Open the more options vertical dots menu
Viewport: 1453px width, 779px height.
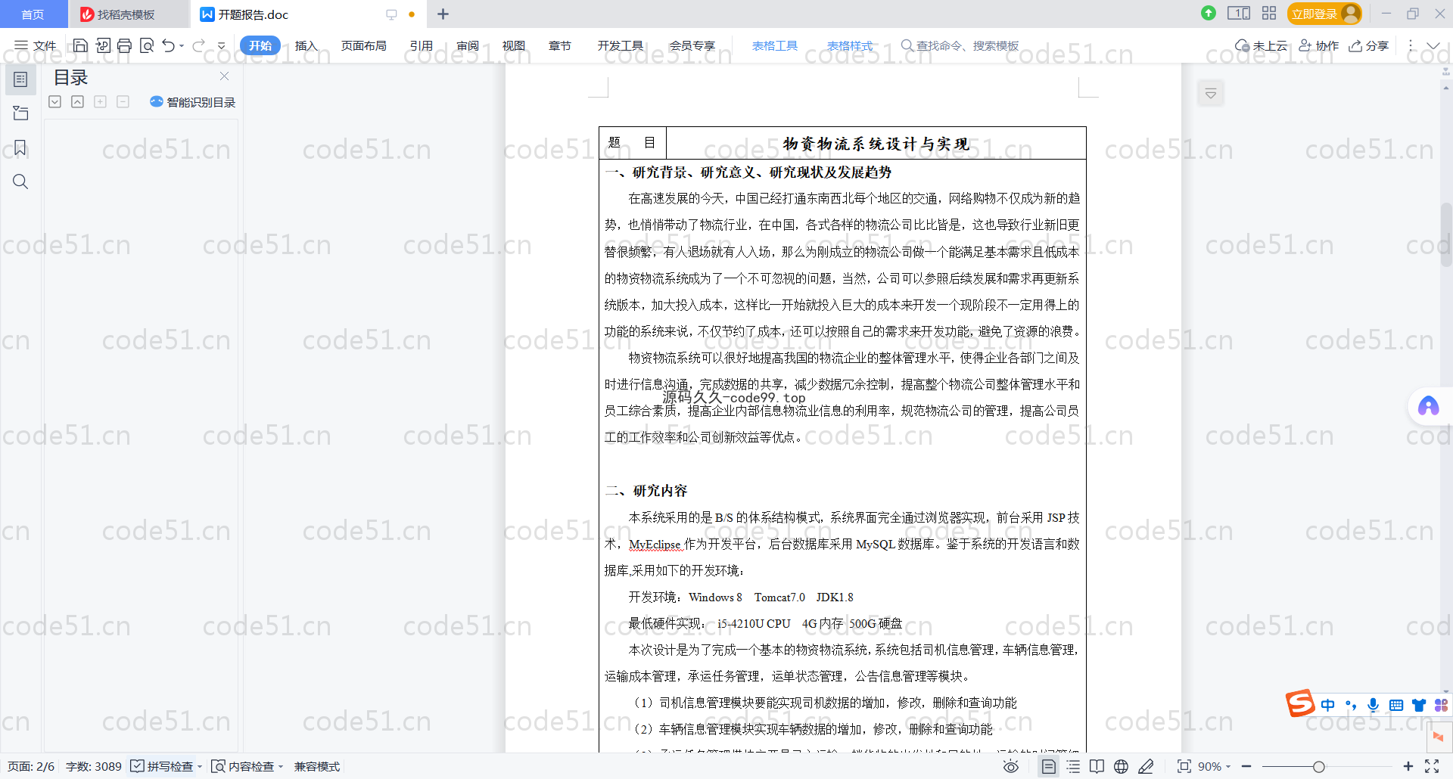coord(1411,46)
